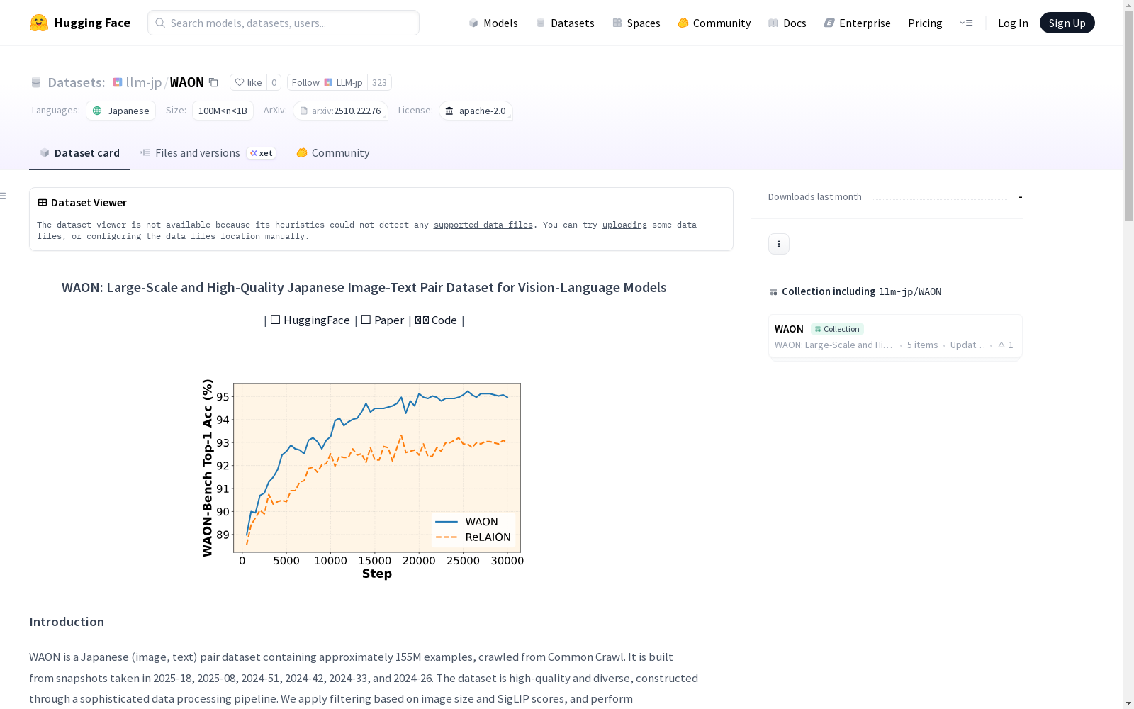The width and height of the screenshot is (1134, 709).
Task: Open the configuring link
Action: (113, 236)
